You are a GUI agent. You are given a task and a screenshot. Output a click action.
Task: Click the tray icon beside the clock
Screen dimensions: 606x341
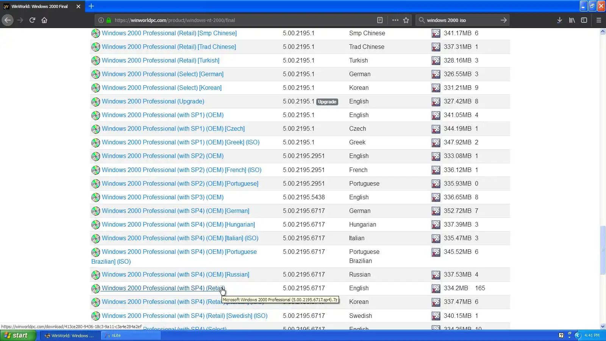coord(578,335)
